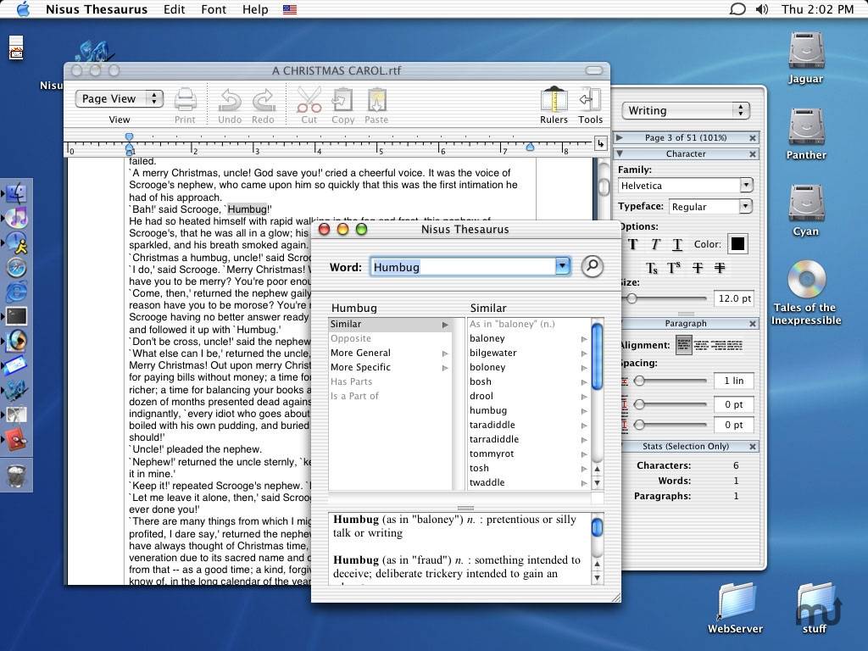Expand the baloney synonym arrow
The width and height of the screenshot is (868, 651).
tap(583, 339)
